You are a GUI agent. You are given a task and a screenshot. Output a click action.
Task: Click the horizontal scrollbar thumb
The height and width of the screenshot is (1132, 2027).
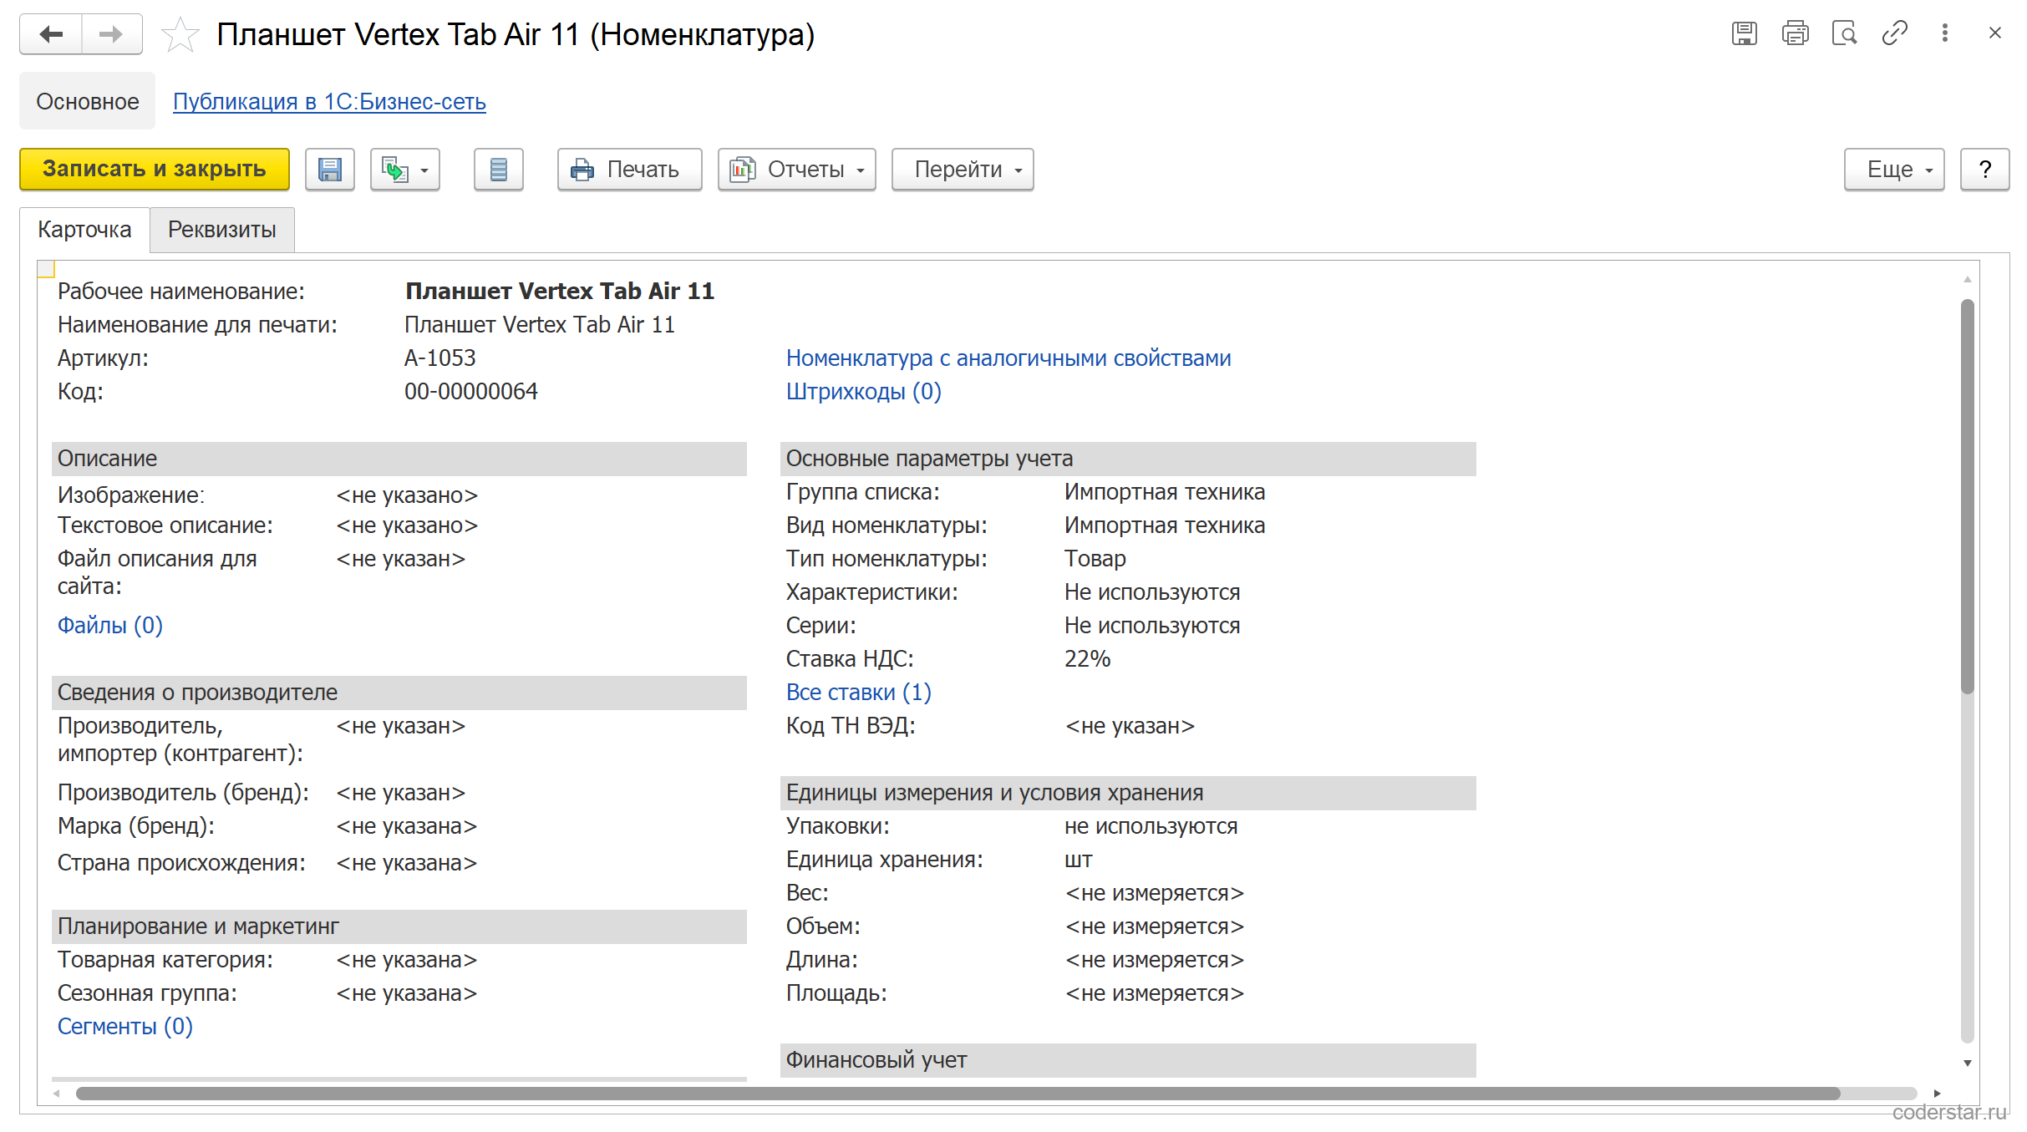(958, 1094)
